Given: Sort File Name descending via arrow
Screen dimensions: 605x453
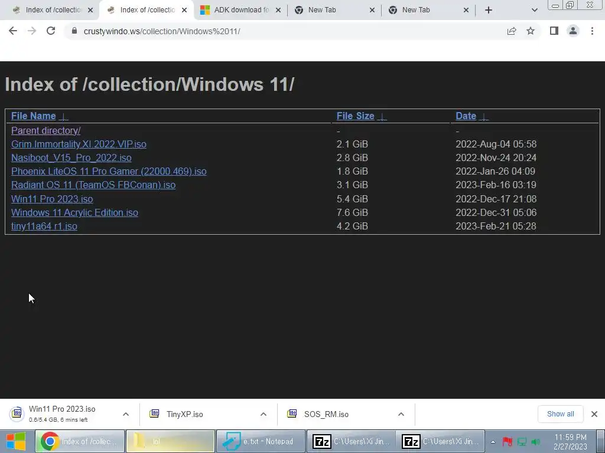Looking at the screenshot, I should point(64,117).
